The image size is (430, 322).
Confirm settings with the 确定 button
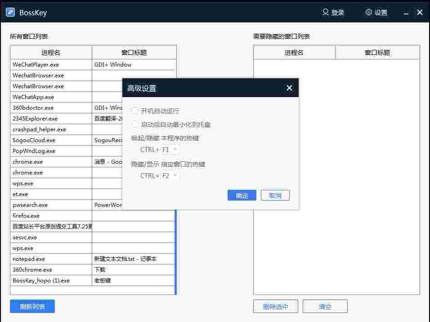[242, 195]
